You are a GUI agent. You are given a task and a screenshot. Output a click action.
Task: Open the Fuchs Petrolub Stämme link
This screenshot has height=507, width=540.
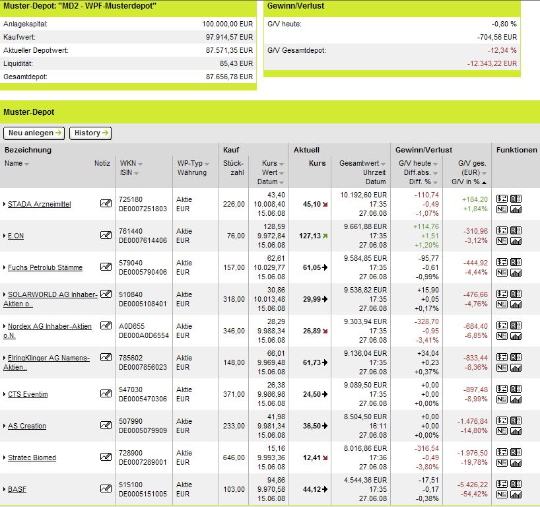click(x=45, y=267)
